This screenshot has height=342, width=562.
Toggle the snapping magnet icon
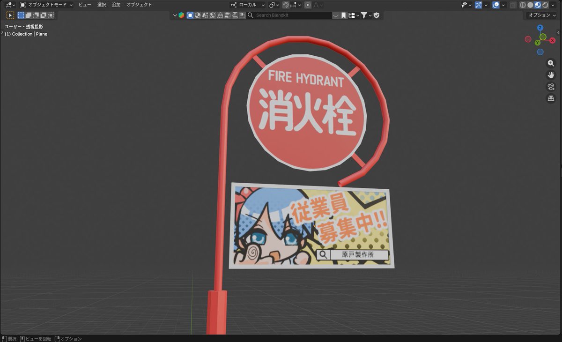tap(286, 5)
